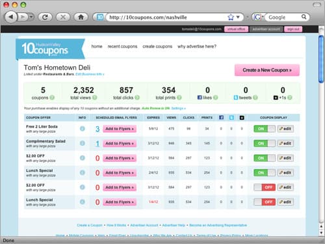
Task: Open why advertise here? navigation item
Action: (197, 46)
